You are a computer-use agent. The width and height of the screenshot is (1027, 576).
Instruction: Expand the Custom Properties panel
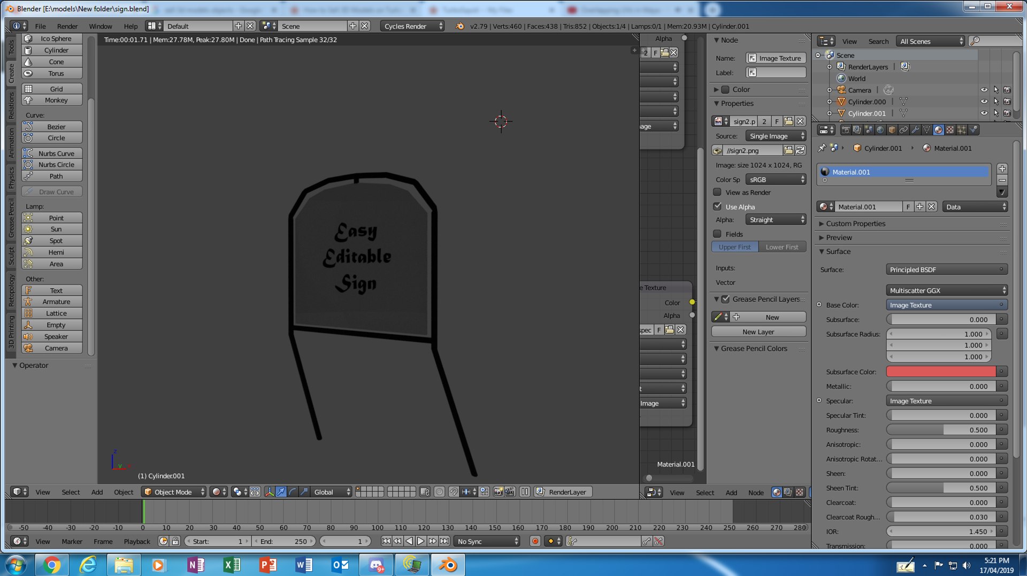point(855,224)
